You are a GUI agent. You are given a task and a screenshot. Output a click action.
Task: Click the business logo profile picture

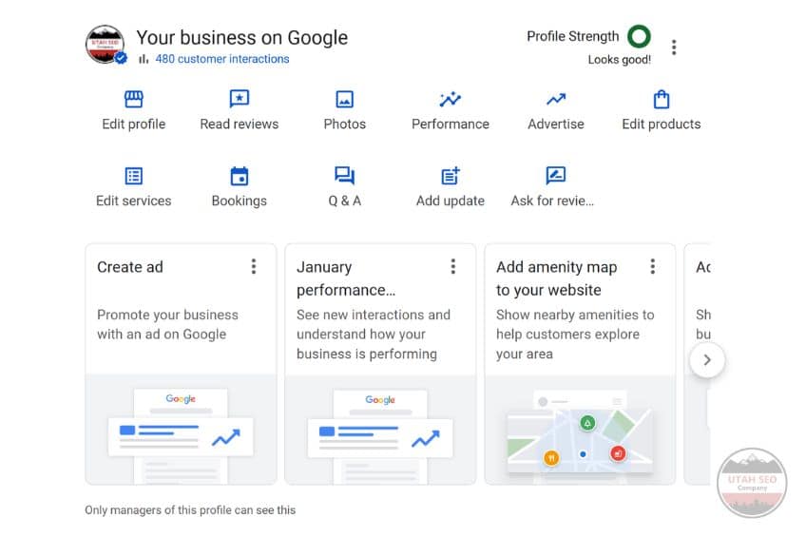(x=105, y=45)
